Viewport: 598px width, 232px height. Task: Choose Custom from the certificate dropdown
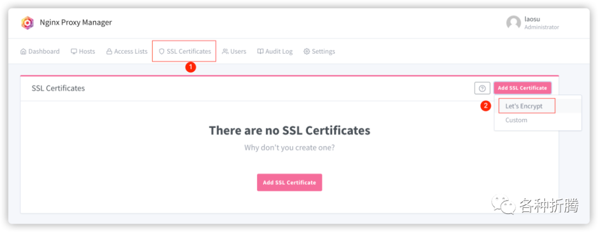[x=516, y=120]
